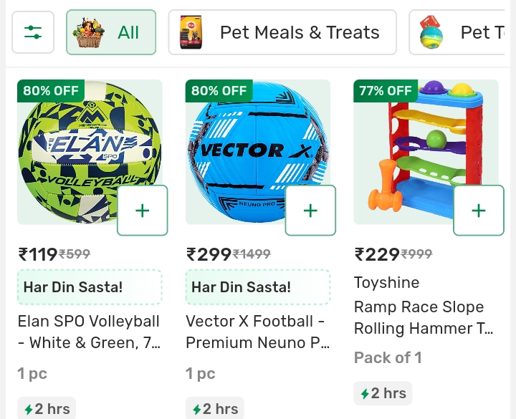The image size is (516, 419).
Task: Add Toyshine Ramp Race toy to cart
Action: 479,210
